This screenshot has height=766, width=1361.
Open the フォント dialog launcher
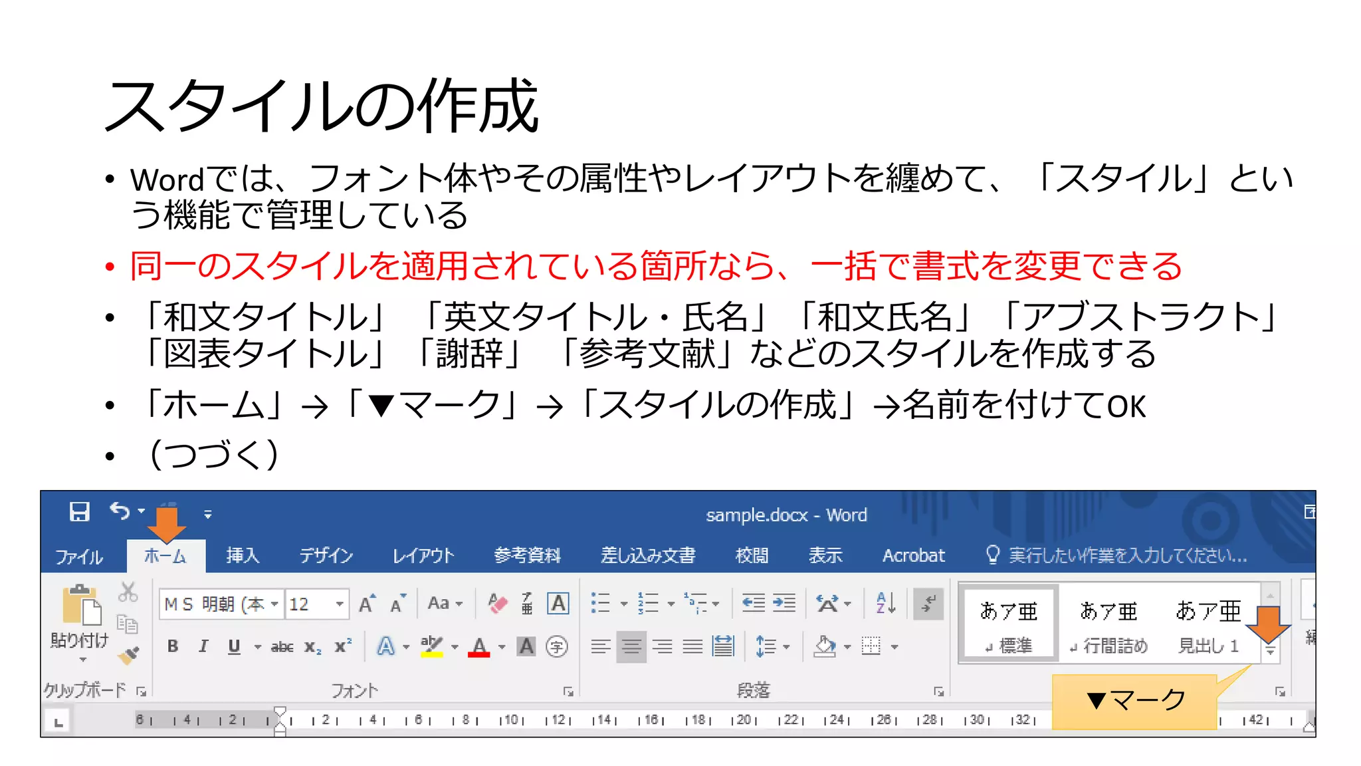568,692
